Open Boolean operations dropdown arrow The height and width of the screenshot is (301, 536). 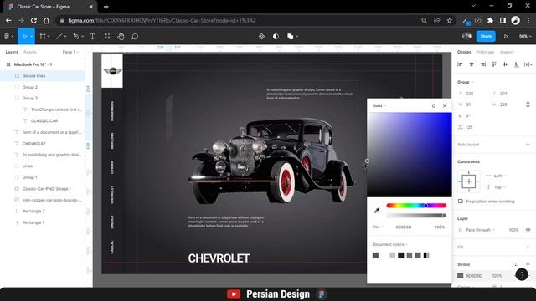(x=297, y=36)
